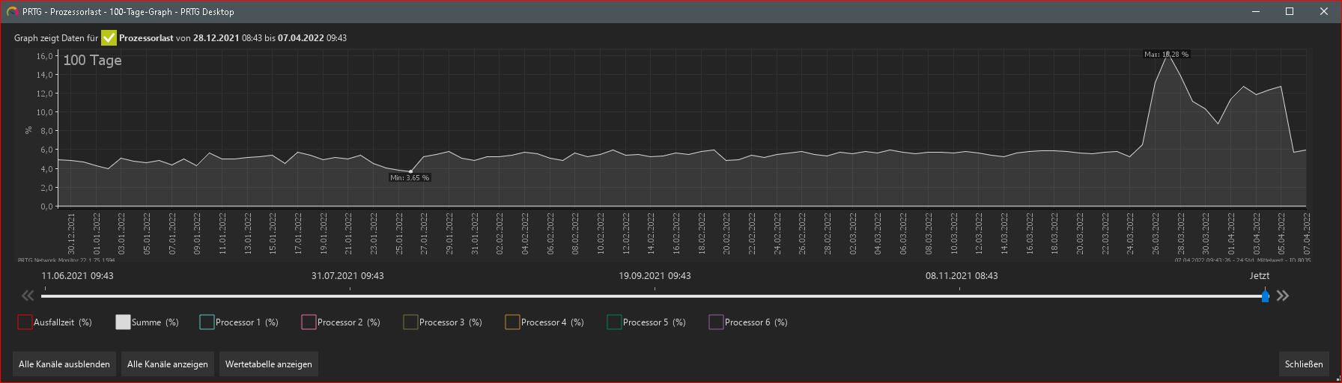
Task: Click the 19.09.2021 09:43 timeline marker
Action: click(655, 276)
